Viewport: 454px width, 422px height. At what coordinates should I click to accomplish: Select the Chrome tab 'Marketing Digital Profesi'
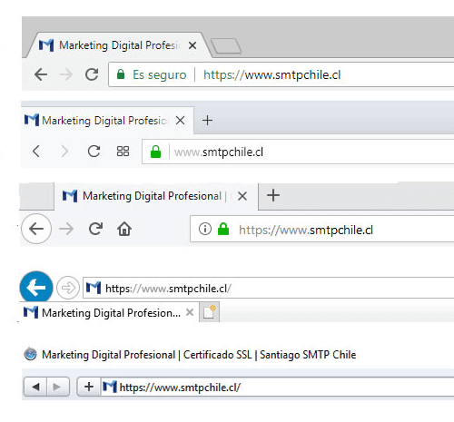pos(120,45)
